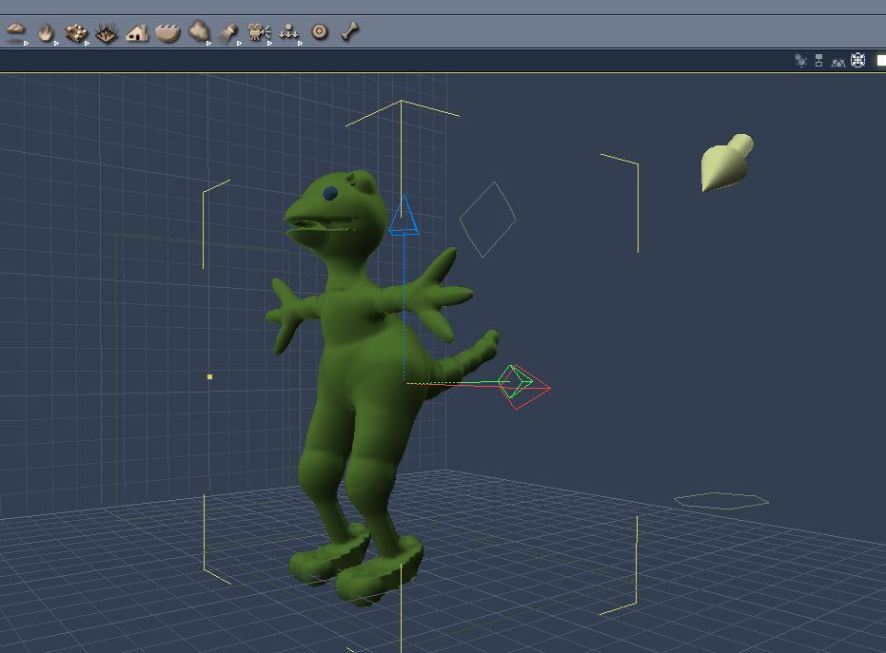
Task: Select the pale spotlight object in scene
Action: click(727, 163)
